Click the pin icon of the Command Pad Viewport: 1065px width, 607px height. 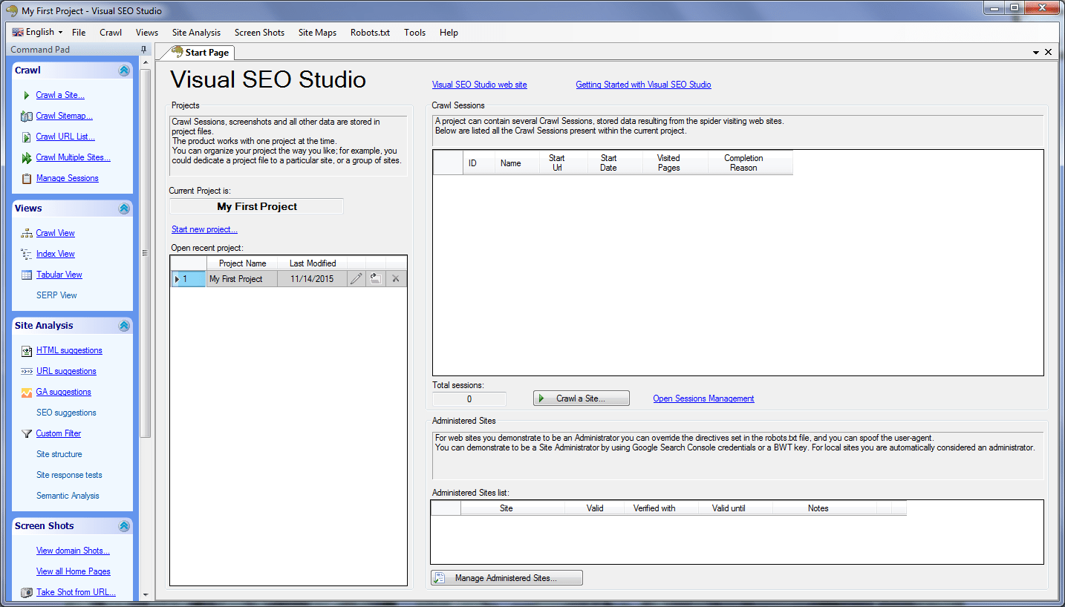pyautogui.click(x=144, y=50)
